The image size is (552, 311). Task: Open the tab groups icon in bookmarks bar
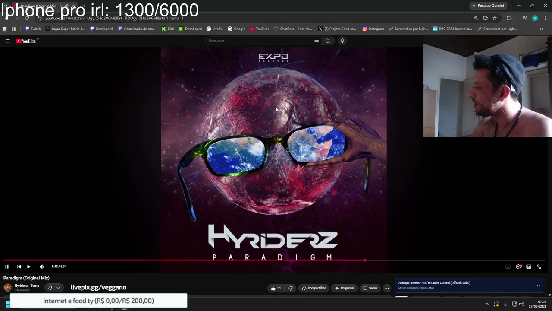point(5,29)
